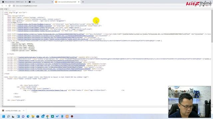
Task: Click the meta charset utf-8 line
Action: pyautogui.click(x=16, y=16)
